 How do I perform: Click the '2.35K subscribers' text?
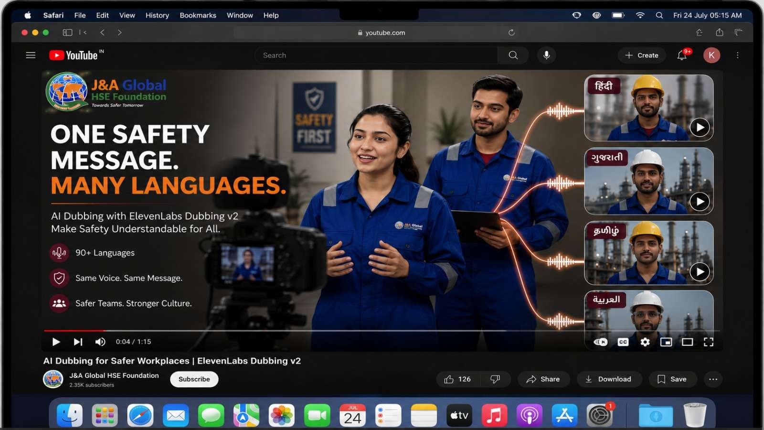coord(92,385)
